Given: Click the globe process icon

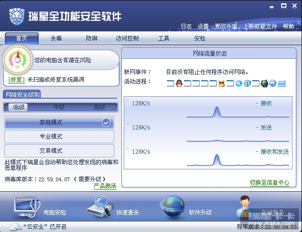Looking at the screenshot, I should click(x=264, y=84).
